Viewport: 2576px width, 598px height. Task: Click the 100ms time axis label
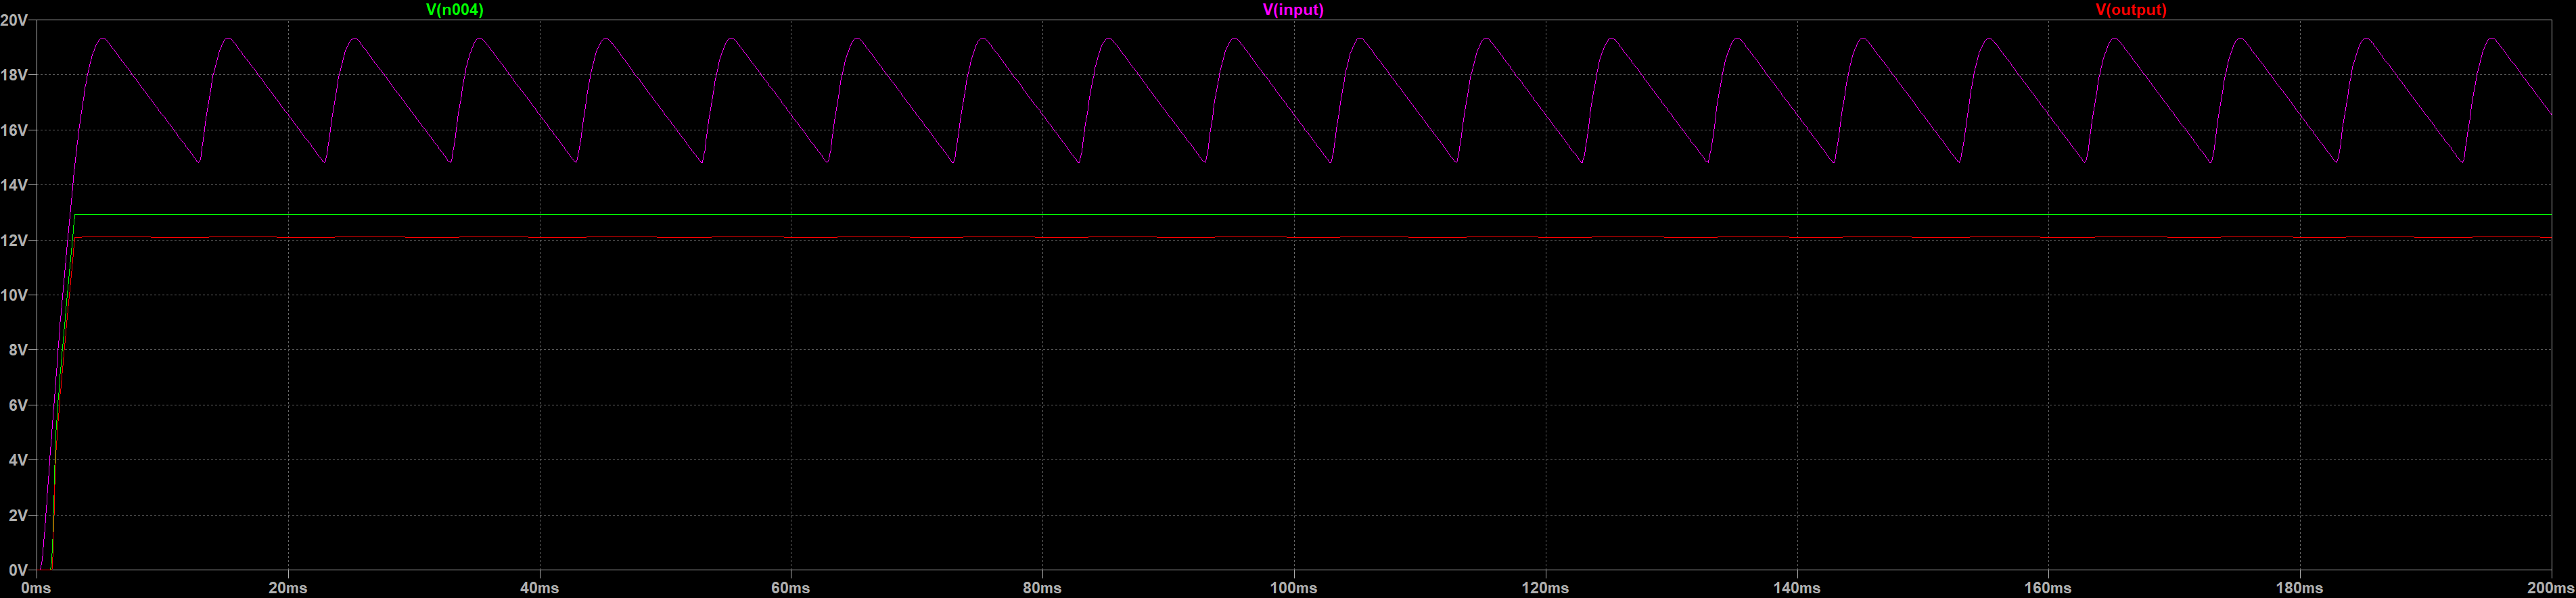tap(1293, 588)
